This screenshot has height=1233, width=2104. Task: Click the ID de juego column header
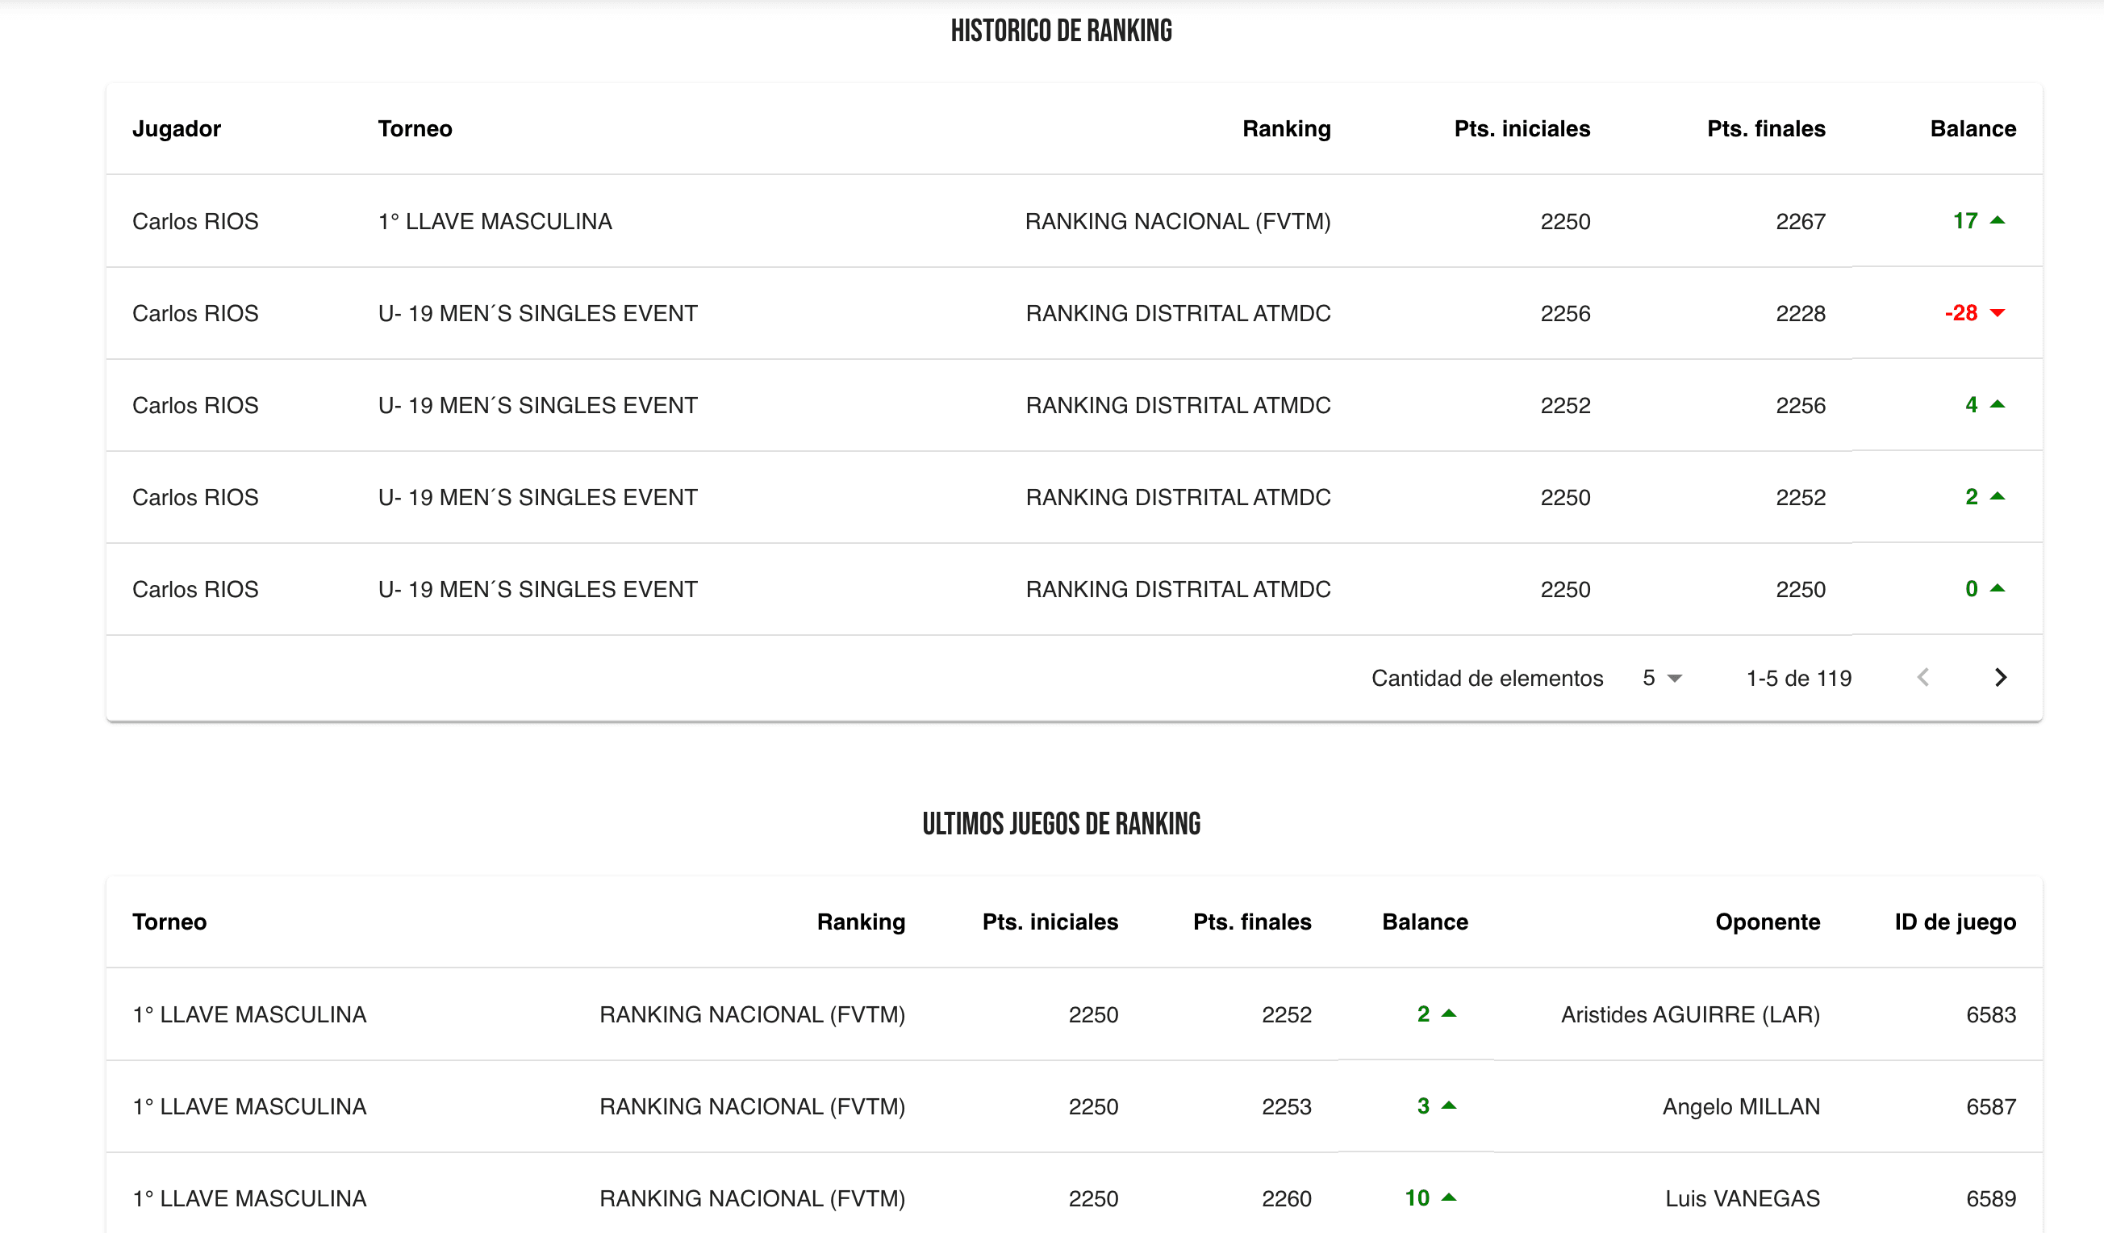(1955, 922)
